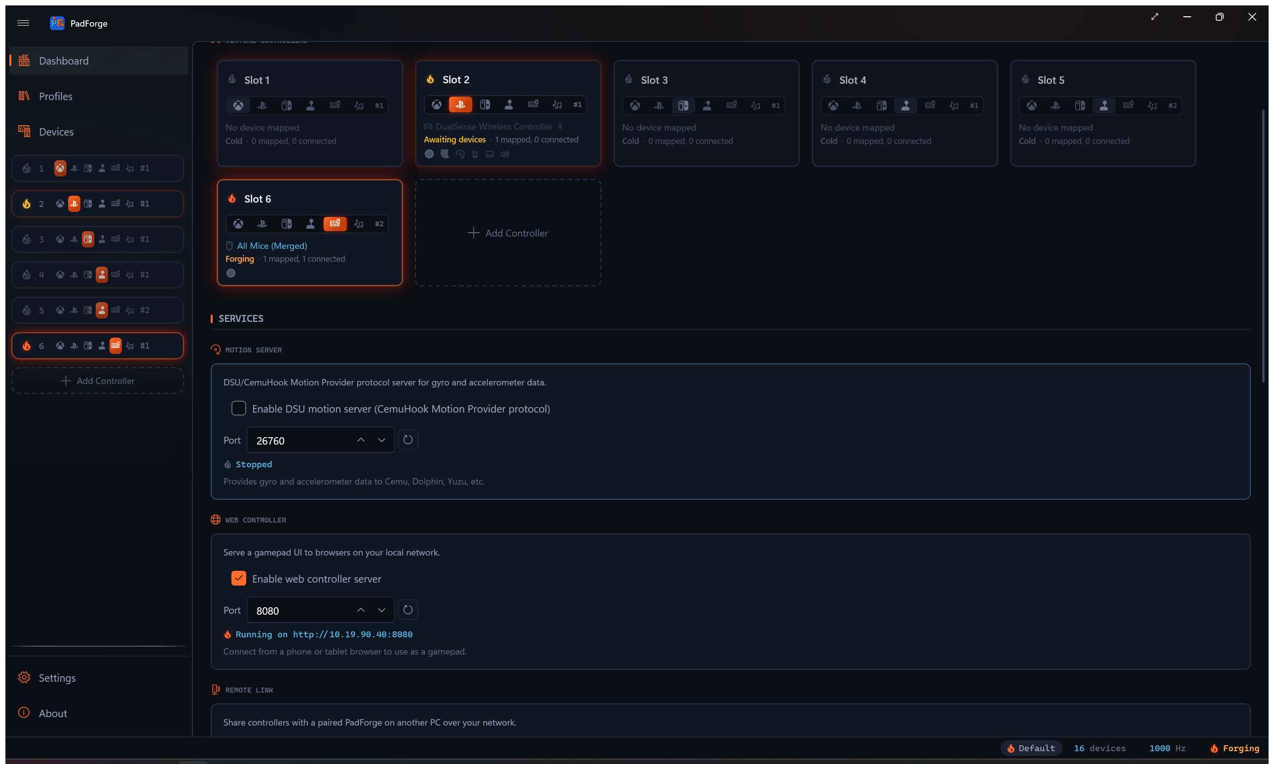Toggle hamburger navigation menu
The image size is (1274, 764).
pyautogui.click(x=23, y=23)
